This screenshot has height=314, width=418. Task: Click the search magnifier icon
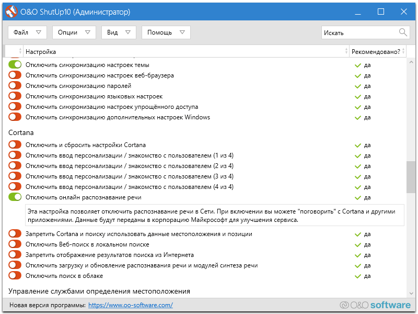click(x=403, y=32)
